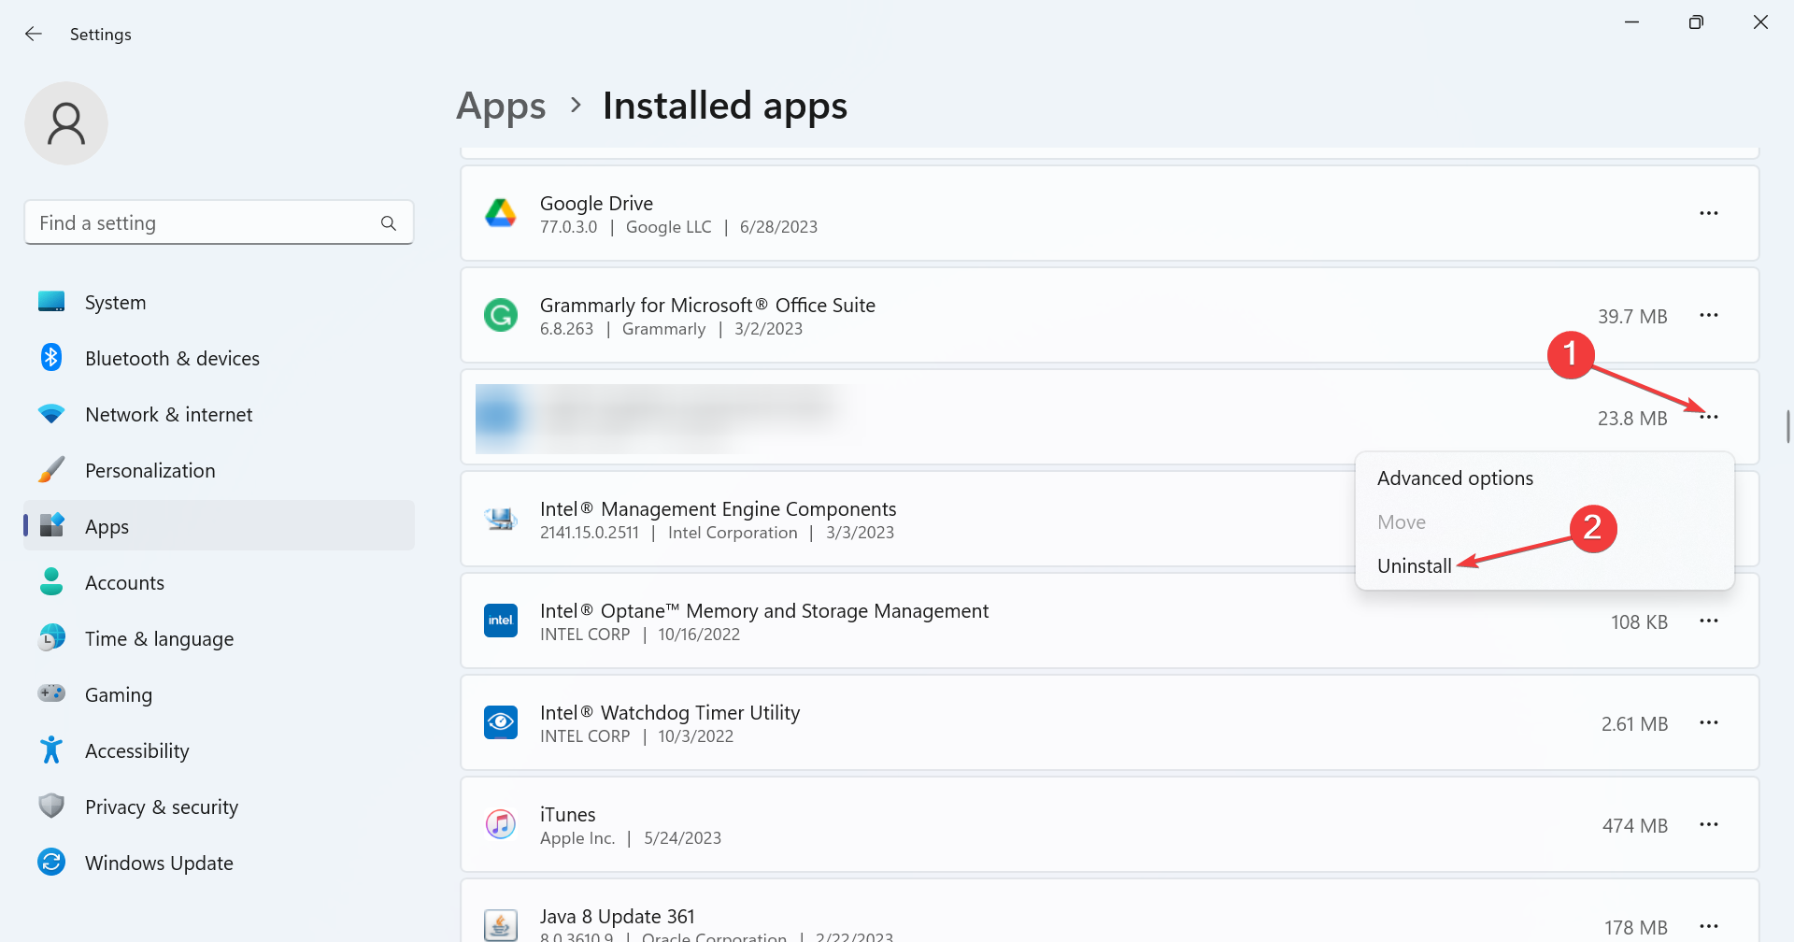Open the user profile avatar
The image size is (1794, 942).
(66, 123)
